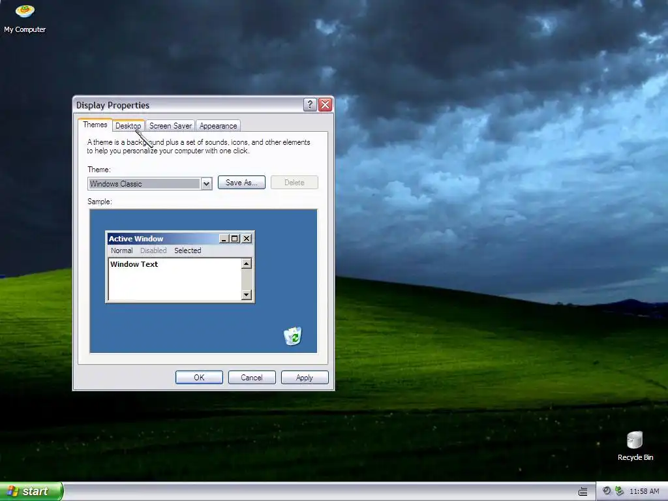
Task: Click the sample Active Window minimize button
Action: 224,239
